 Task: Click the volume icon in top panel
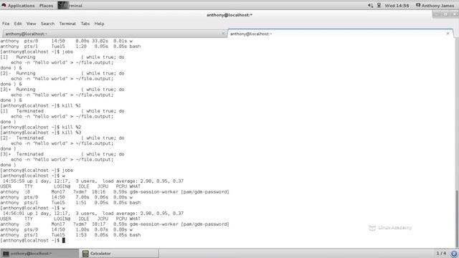pos(370,6)
